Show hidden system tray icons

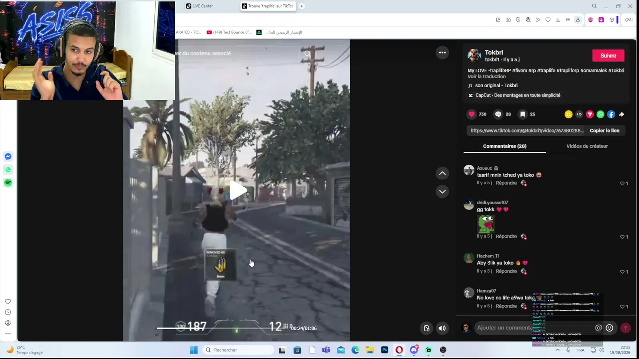[x=558, y=350]
